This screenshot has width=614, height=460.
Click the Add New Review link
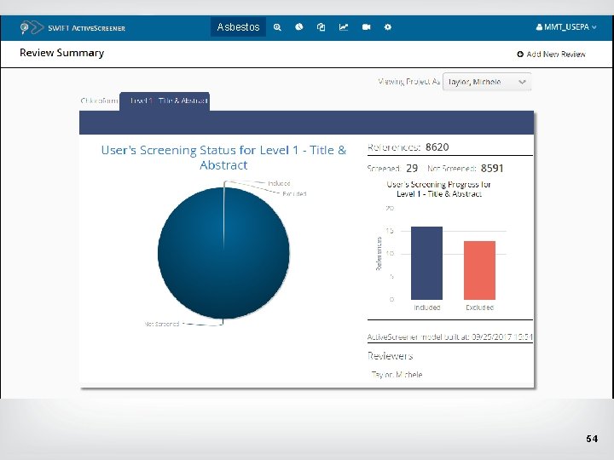[x=552, y=54]
